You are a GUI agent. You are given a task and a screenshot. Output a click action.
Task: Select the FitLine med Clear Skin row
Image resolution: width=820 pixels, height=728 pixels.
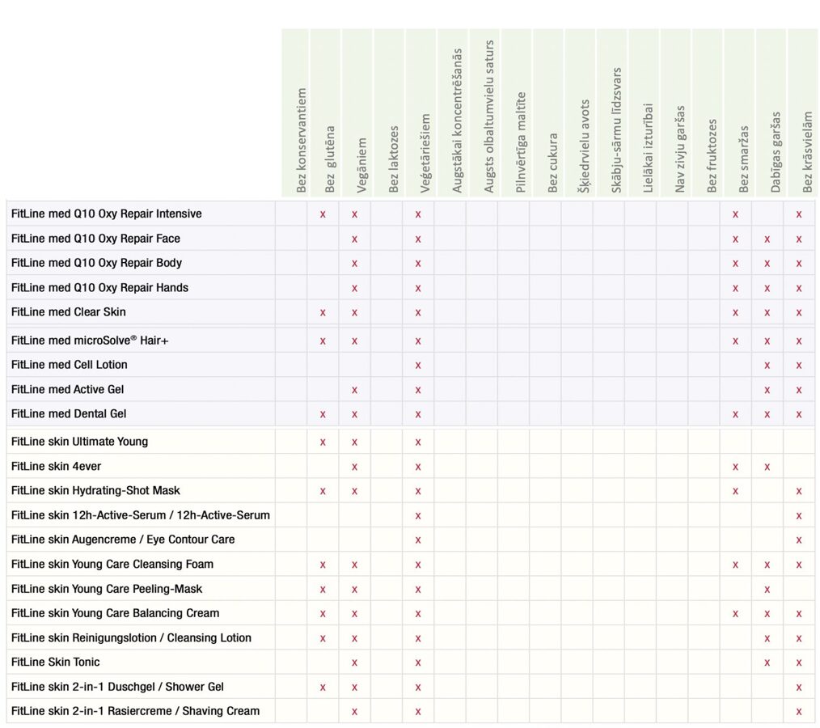(x=411, y=312)
